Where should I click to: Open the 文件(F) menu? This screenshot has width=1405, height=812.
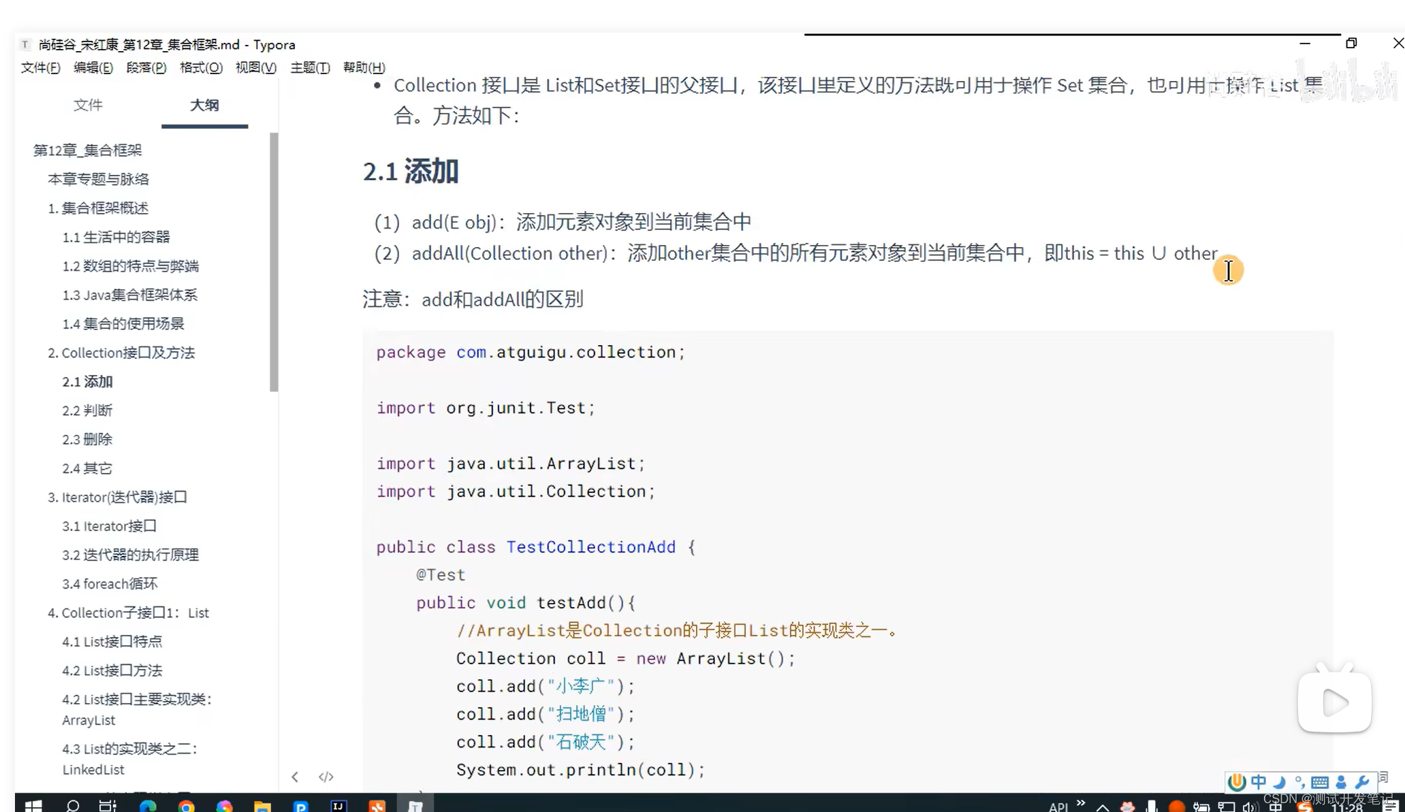40,67
